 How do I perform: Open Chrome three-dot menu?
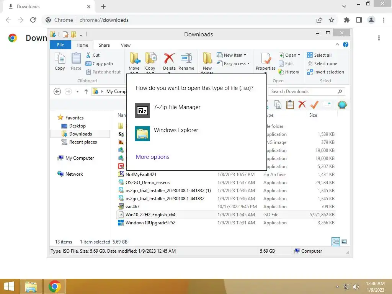click(384, 20)
